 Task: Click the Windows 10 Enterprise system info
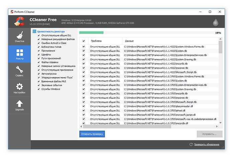pos(76,20)
